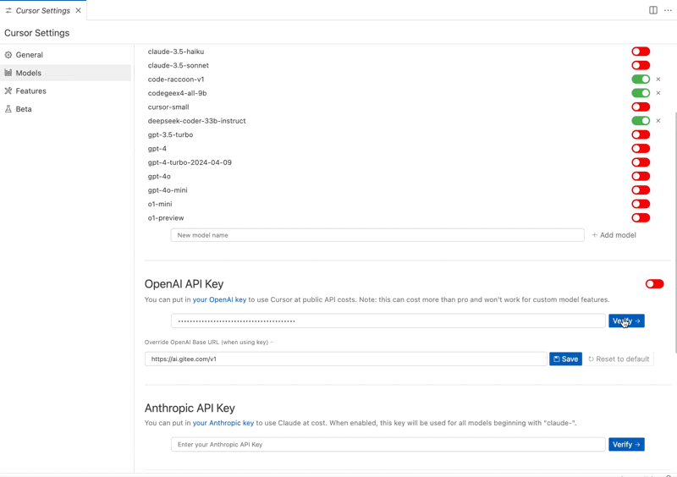Image resolution: width=677 pixels, height=477 pixels.
Task: Enable the gpt-4o model toggle
Action: click(x=641, y=176)
